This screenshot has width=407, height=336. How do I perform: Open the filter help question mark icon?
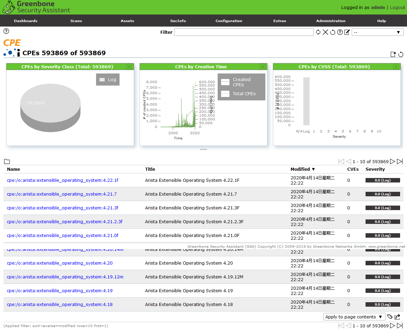pyautogui.click(x=340, y=32)
